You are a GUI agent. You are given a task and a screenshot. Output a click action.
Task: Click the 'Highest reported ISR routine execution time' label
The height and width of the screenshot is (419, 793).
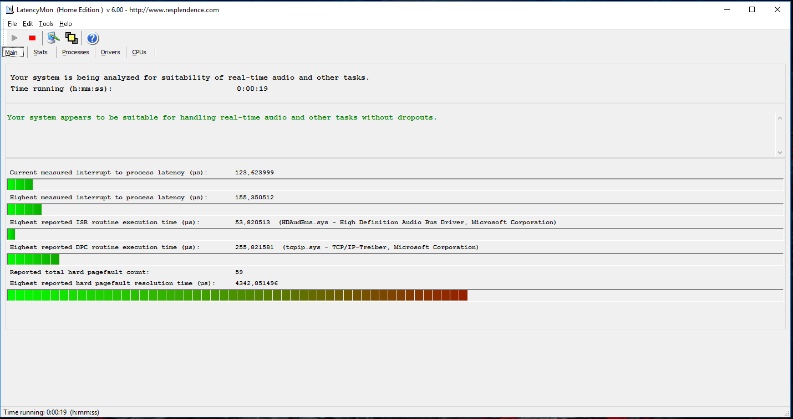[105, 223]
